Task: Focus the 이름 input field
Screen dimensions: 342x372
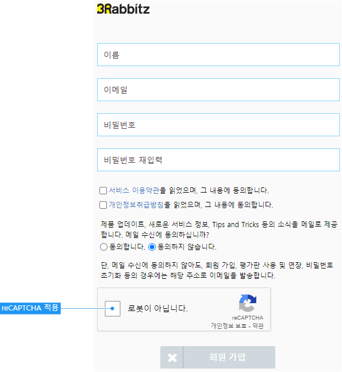Action: (x=218, y=55)
